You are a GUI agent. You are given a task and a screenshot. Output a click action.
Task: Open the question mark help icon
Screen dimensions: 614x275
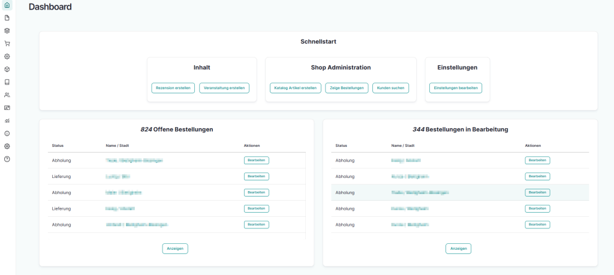click(7, 159)
